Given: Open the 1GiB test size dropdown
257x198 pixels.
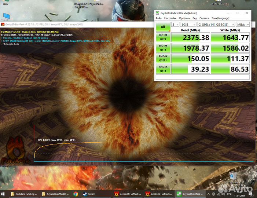Looking at the screenshot, I should point(188,25).
